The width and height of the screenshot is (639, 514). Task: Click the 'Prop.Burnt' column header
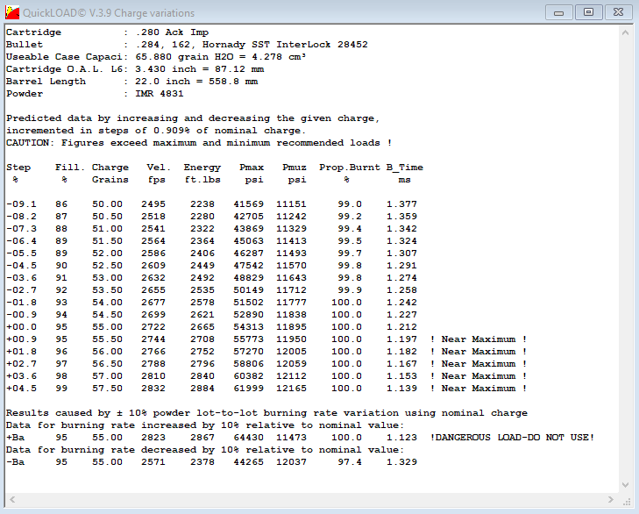(x=349, y=168)
